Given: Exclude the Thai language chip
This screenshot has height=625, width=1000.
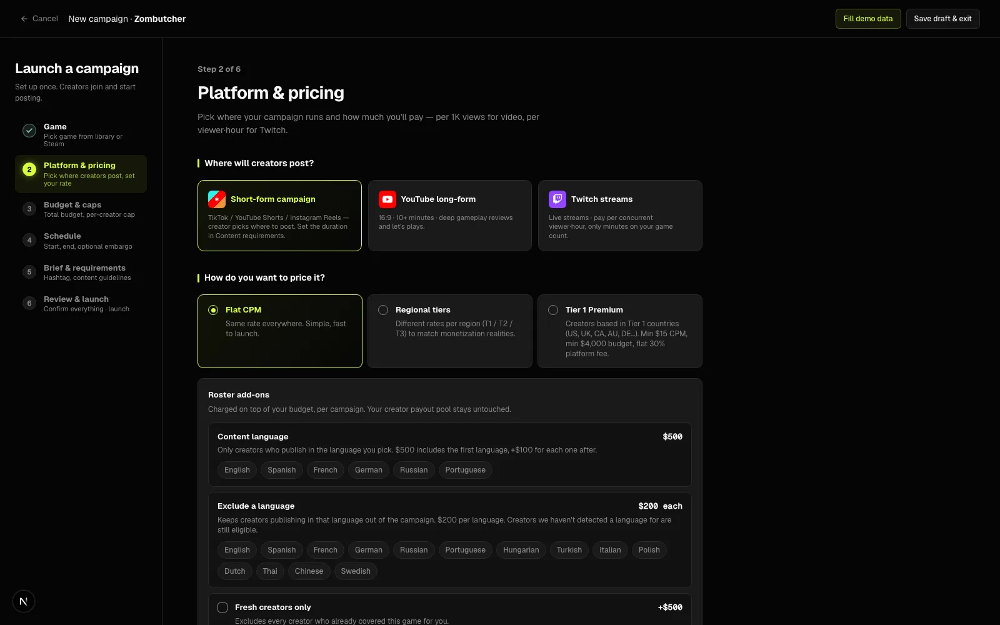Looking at the screenshot, I should (270, 571).
